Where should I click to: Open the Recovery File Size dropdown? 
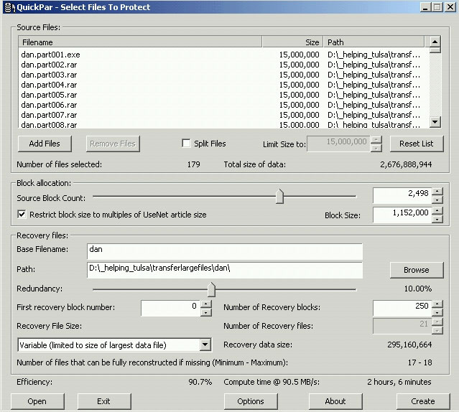coord(205,345)
